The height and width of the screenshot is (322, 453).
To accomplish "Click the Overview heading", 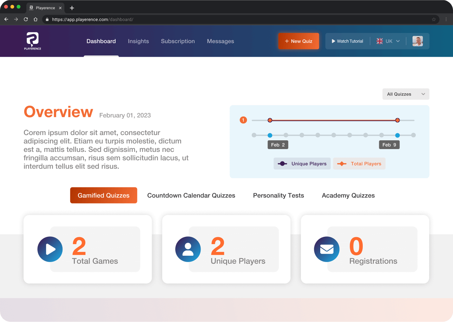I will [58, 112].
